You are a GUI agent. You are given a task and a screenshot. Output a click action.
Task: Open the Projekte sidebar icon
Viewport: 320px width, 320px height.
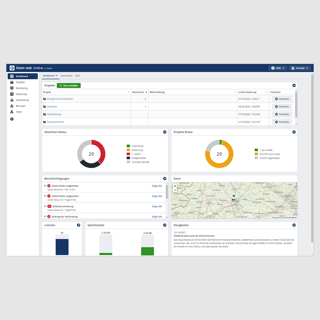click(12, 82)
